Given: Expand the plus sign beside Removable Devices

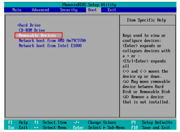Looking at the screenshot, I should [x=18, y=36].
